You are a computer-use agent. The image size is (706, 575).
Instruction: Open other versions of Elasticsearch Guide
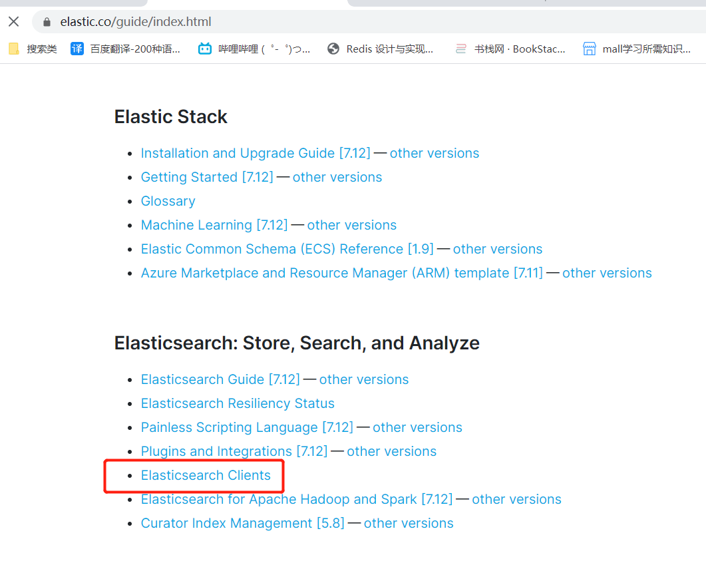click(x=364, y=379)
